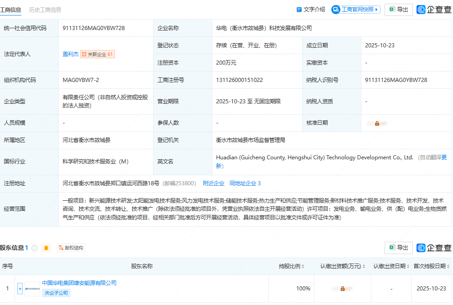Viewport: 453px width, 305px height.
Task: Open the 文字介绍 text introduction
Action: click(x=311, y=10)
